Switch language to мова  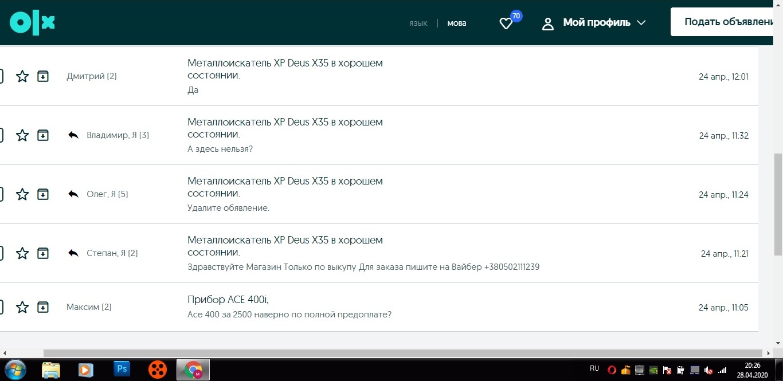[457, 23]
